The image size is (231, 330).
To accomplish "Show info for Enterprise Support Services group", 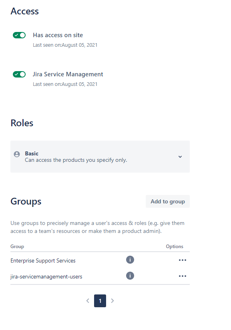I will pyautogui.click(x=130, y=260).
